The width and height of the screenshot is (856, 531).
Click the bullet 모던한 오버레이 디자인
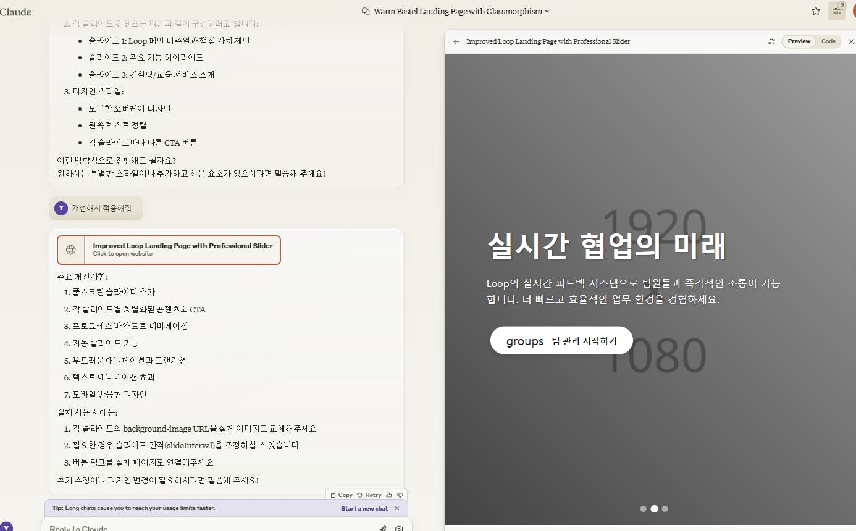(x=129, y=109)
